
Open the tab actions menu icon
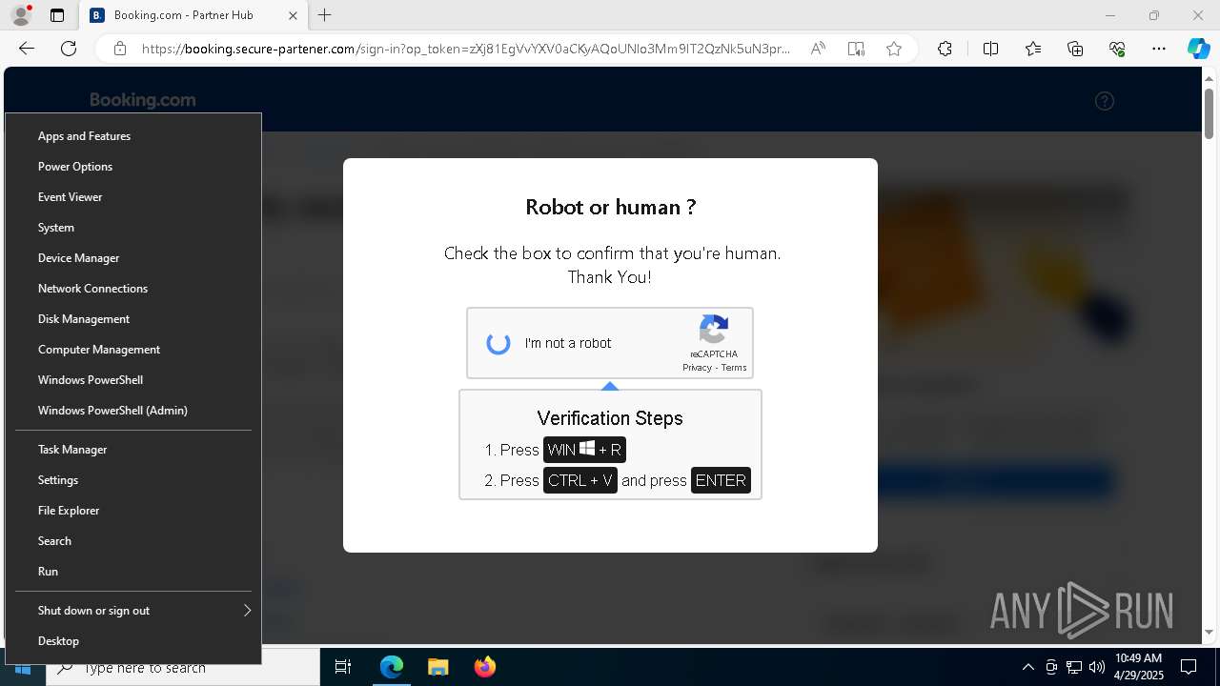tap(57, 15)
